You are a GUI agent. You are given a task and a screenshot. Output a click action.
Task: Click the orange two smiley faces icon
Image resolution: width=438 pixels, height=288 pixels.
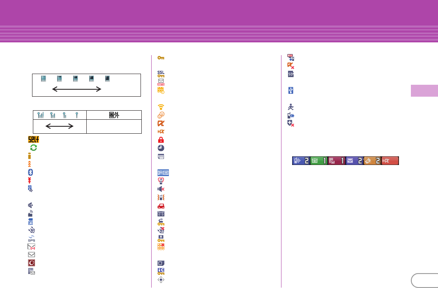click(161, 115)
